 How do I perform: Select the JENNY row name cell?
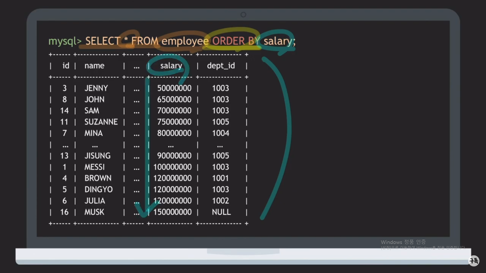96,88
